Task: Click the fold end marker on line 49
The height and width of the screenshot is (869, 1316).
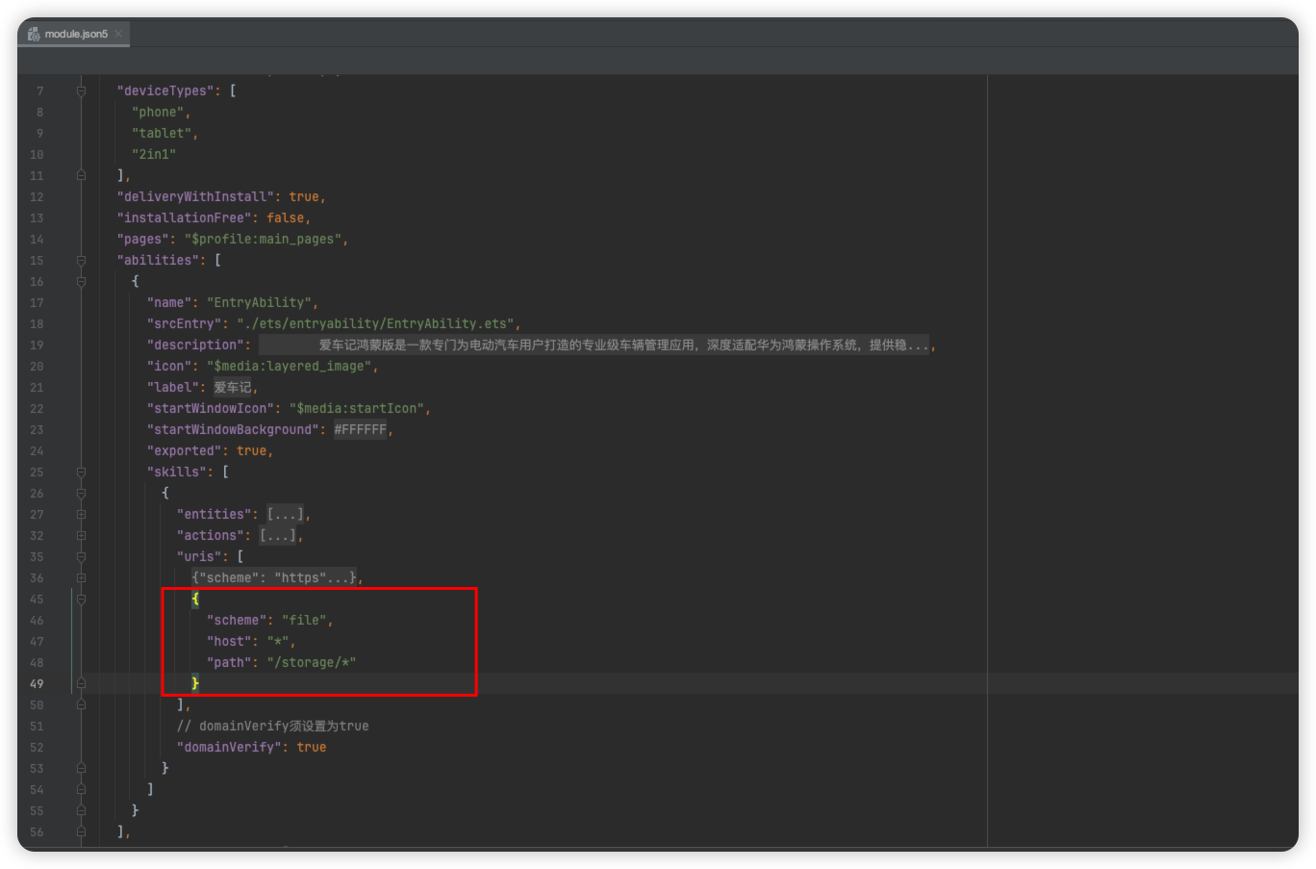Action: [x=81, y=683]
